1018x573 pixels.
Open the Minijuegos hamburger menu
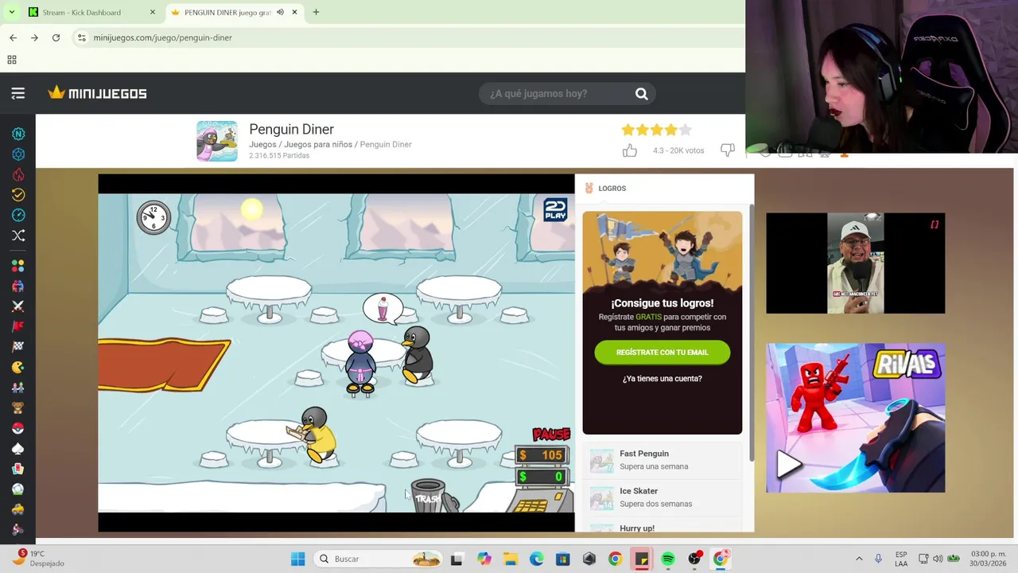point(17,93)
